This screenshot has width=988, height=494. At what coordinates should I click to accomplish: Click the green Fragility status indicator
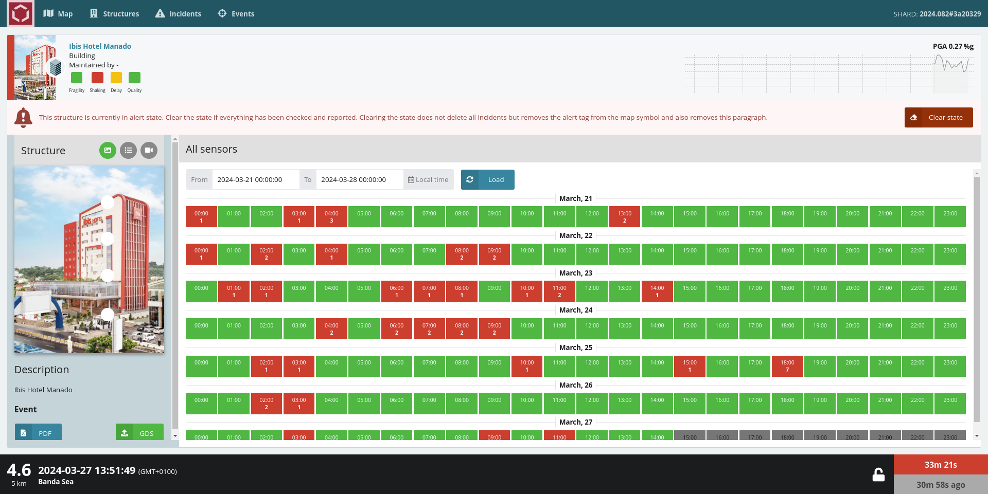77,78
